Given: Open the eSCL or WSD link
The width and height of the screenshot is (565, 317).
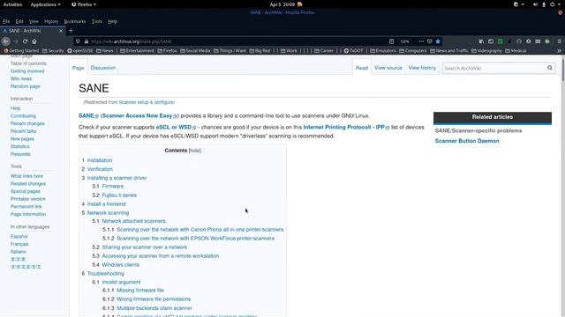Looking at the screenshot, I should 174,127.
